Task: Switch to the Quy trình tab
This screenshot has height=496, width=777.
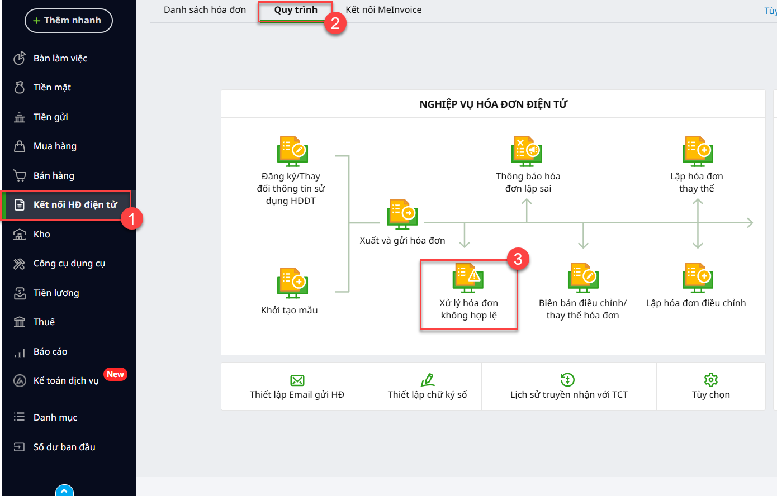Action: coord(296,10)
